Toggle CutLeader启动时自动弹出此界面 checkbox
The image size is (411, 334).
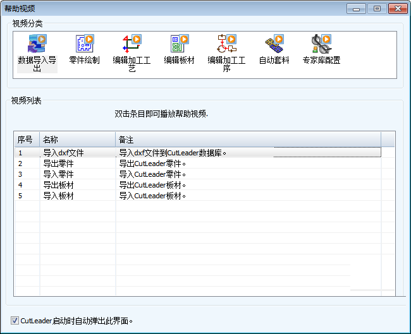[15, 321]
